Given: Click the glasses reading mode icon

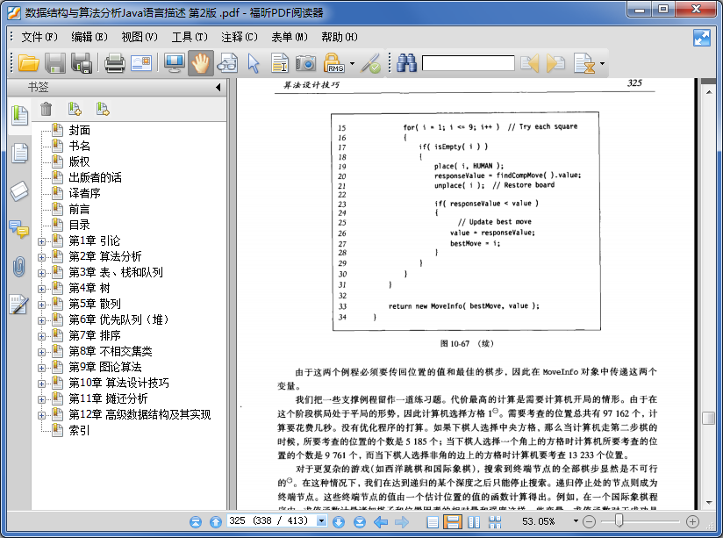Looking at the screenshot, I should (x=227, y=62).
